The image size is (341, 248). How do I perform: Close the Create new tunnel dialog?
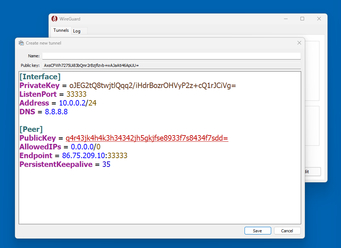click(x=299, y=43)
